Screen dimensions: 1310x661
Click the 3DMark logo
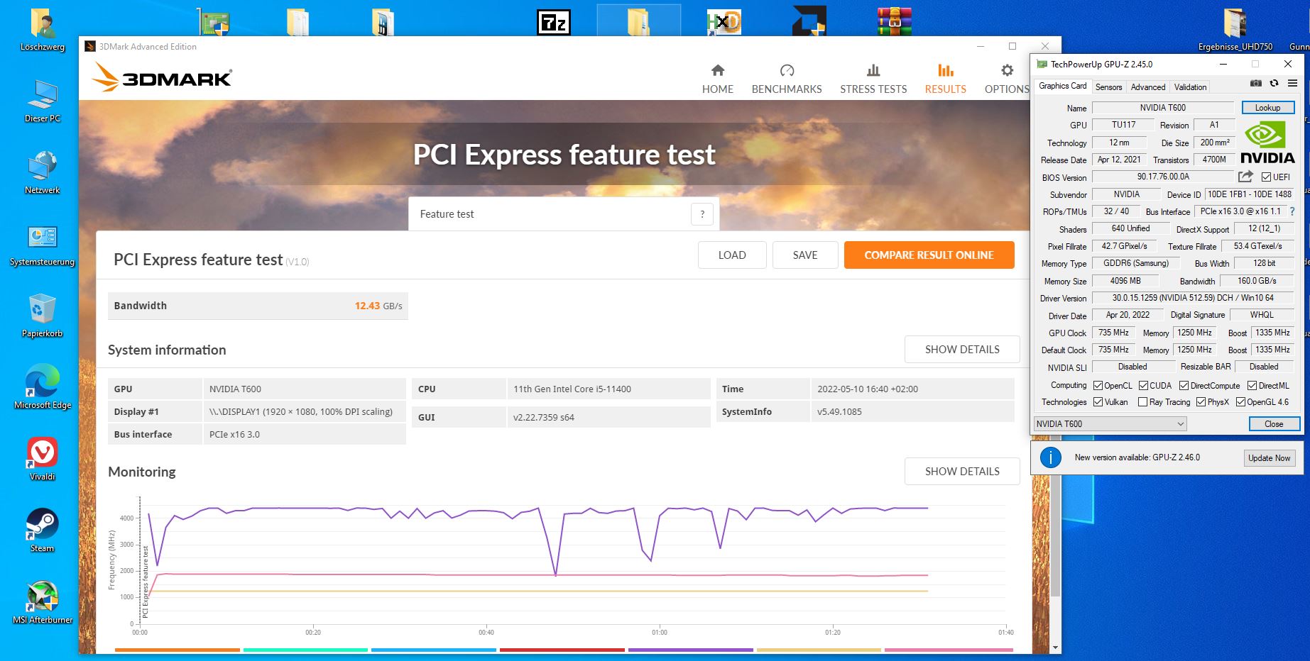[x=162, y=77]
